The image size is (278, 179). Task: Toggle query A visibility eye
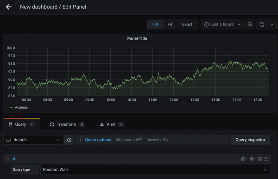click(x=252, y=159)
